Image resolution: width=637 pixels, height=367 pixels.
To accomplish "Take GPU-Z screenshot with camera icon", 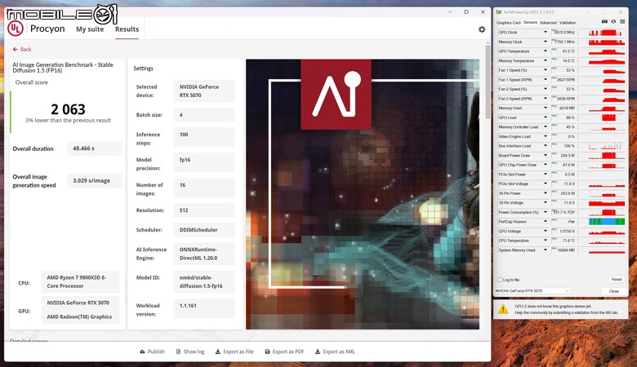I will click(x=604, y=22).
